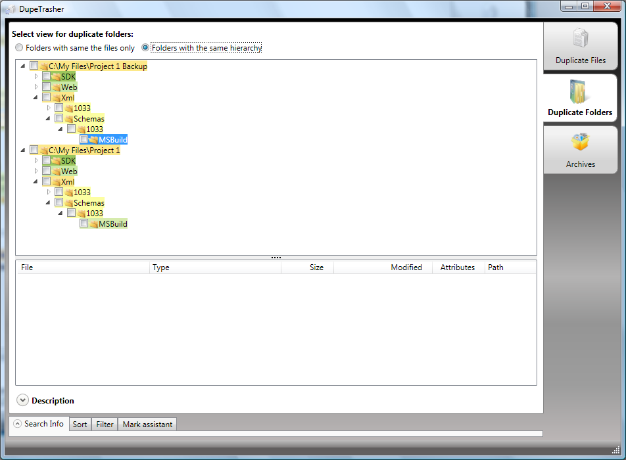This screenshot has height=460, width=626.
Task: Sort by the Path column header
Action: coord(510,267)
